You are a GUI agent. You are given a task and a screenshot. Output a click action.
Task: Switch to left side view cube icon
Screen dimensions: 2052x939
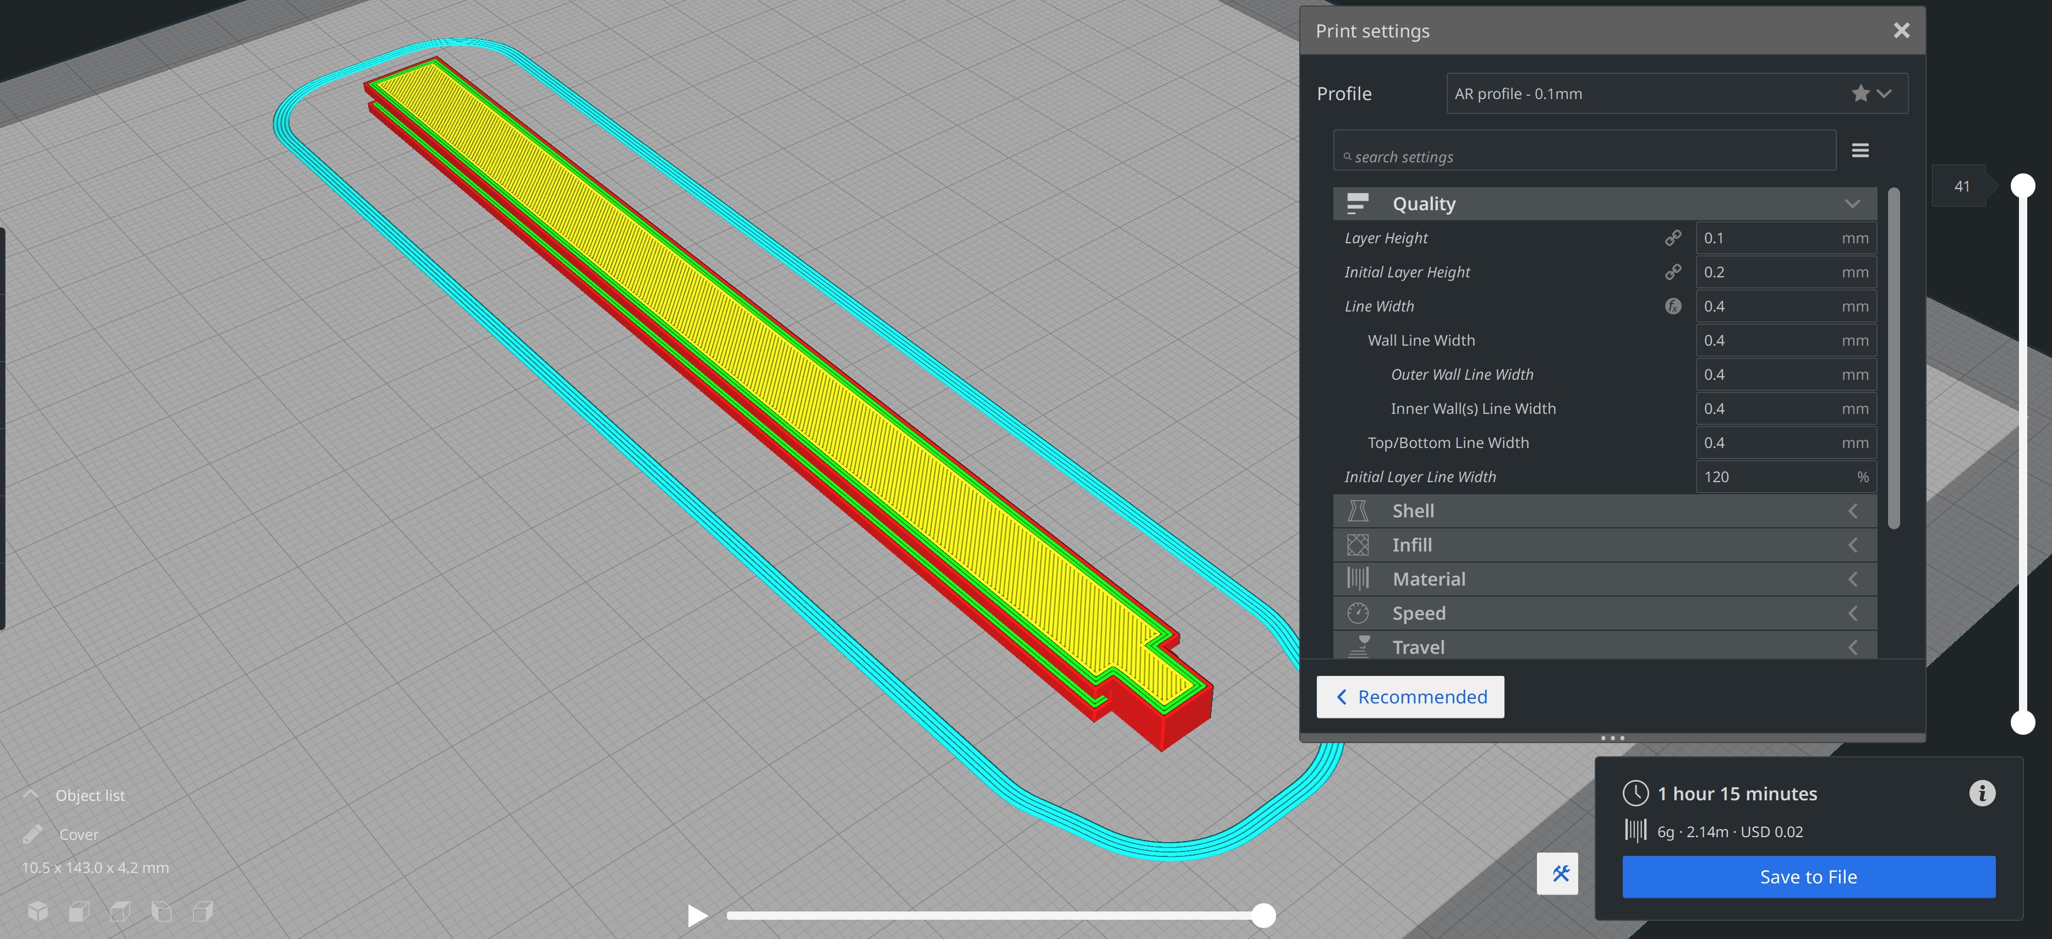162,911
